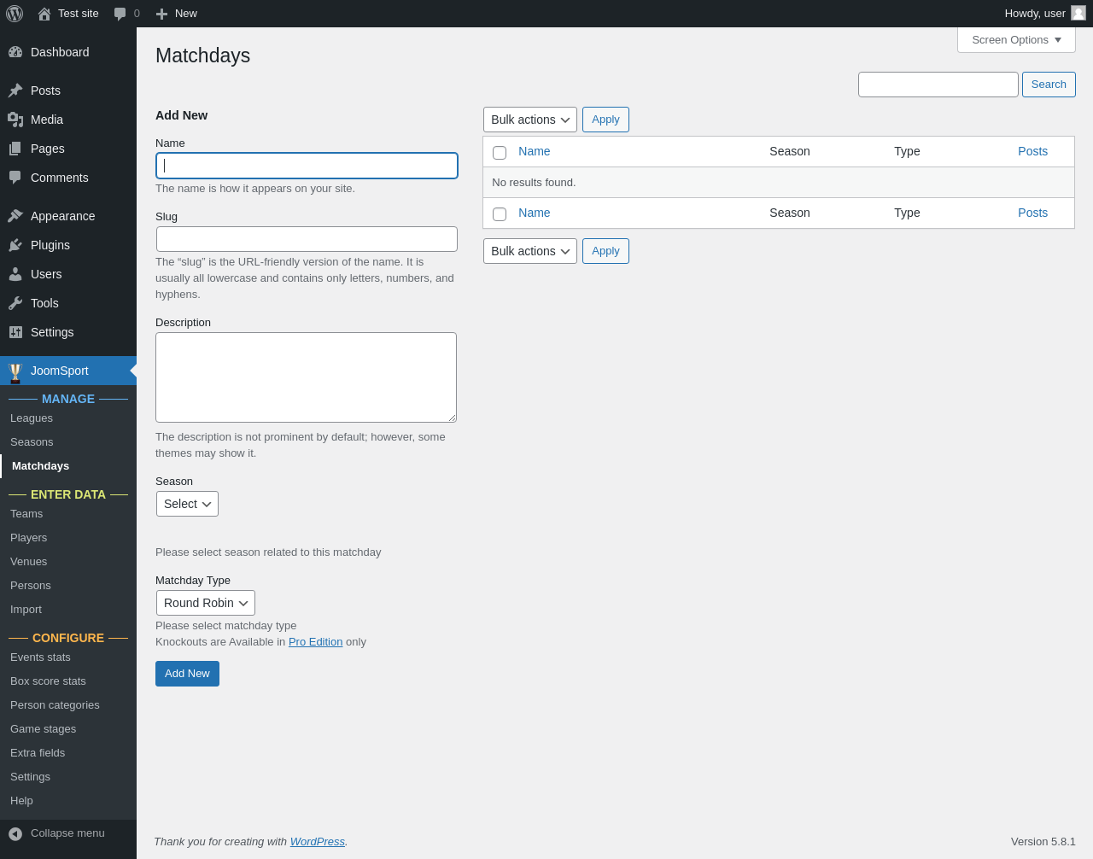The width and height of the screenshot is (1093, 859).
Task: Open Season Select dropdown
Action: (x=187, y=504)
